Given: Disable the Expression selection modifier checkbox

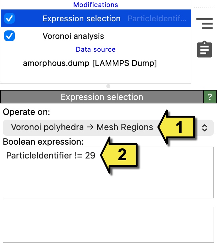Looking at the screenshot, I should 9,19.
